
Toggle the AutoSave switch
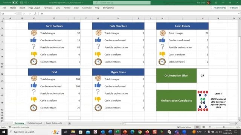pos(15,3)
